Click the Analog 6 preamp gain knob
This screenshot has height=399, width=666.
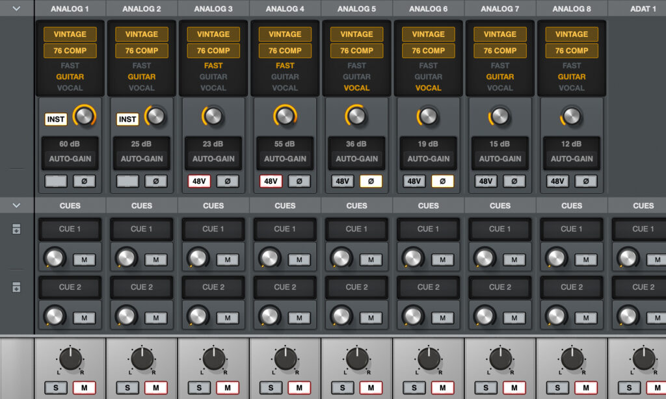click(428, 116)
